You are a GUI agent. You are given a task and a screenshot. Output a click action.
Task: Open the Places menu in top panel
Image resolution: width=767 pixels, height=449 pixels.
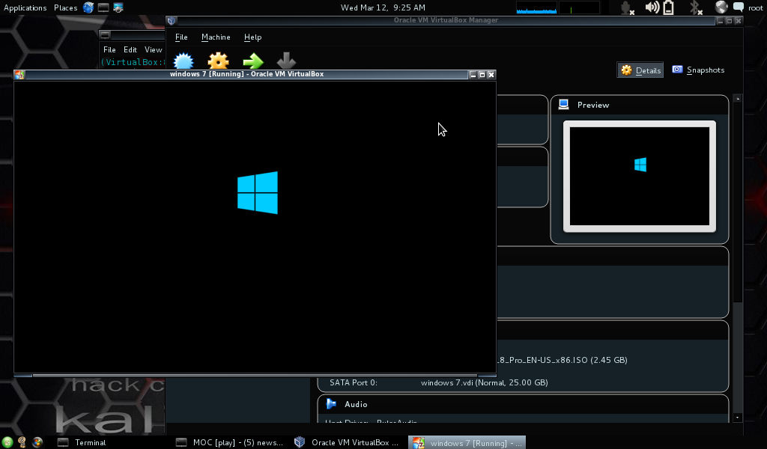(66, 7)
